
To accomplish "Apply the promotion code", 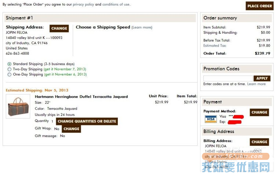I will click(x=262, y=78).
